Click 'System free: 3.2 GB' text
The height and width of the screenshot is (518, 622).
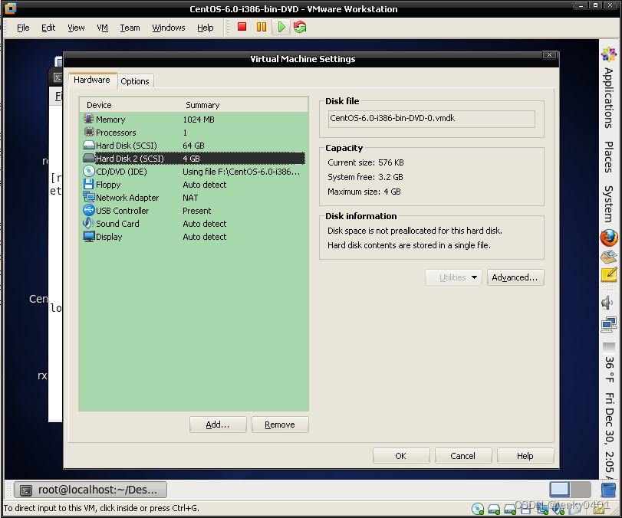click(x=365, y=177)
